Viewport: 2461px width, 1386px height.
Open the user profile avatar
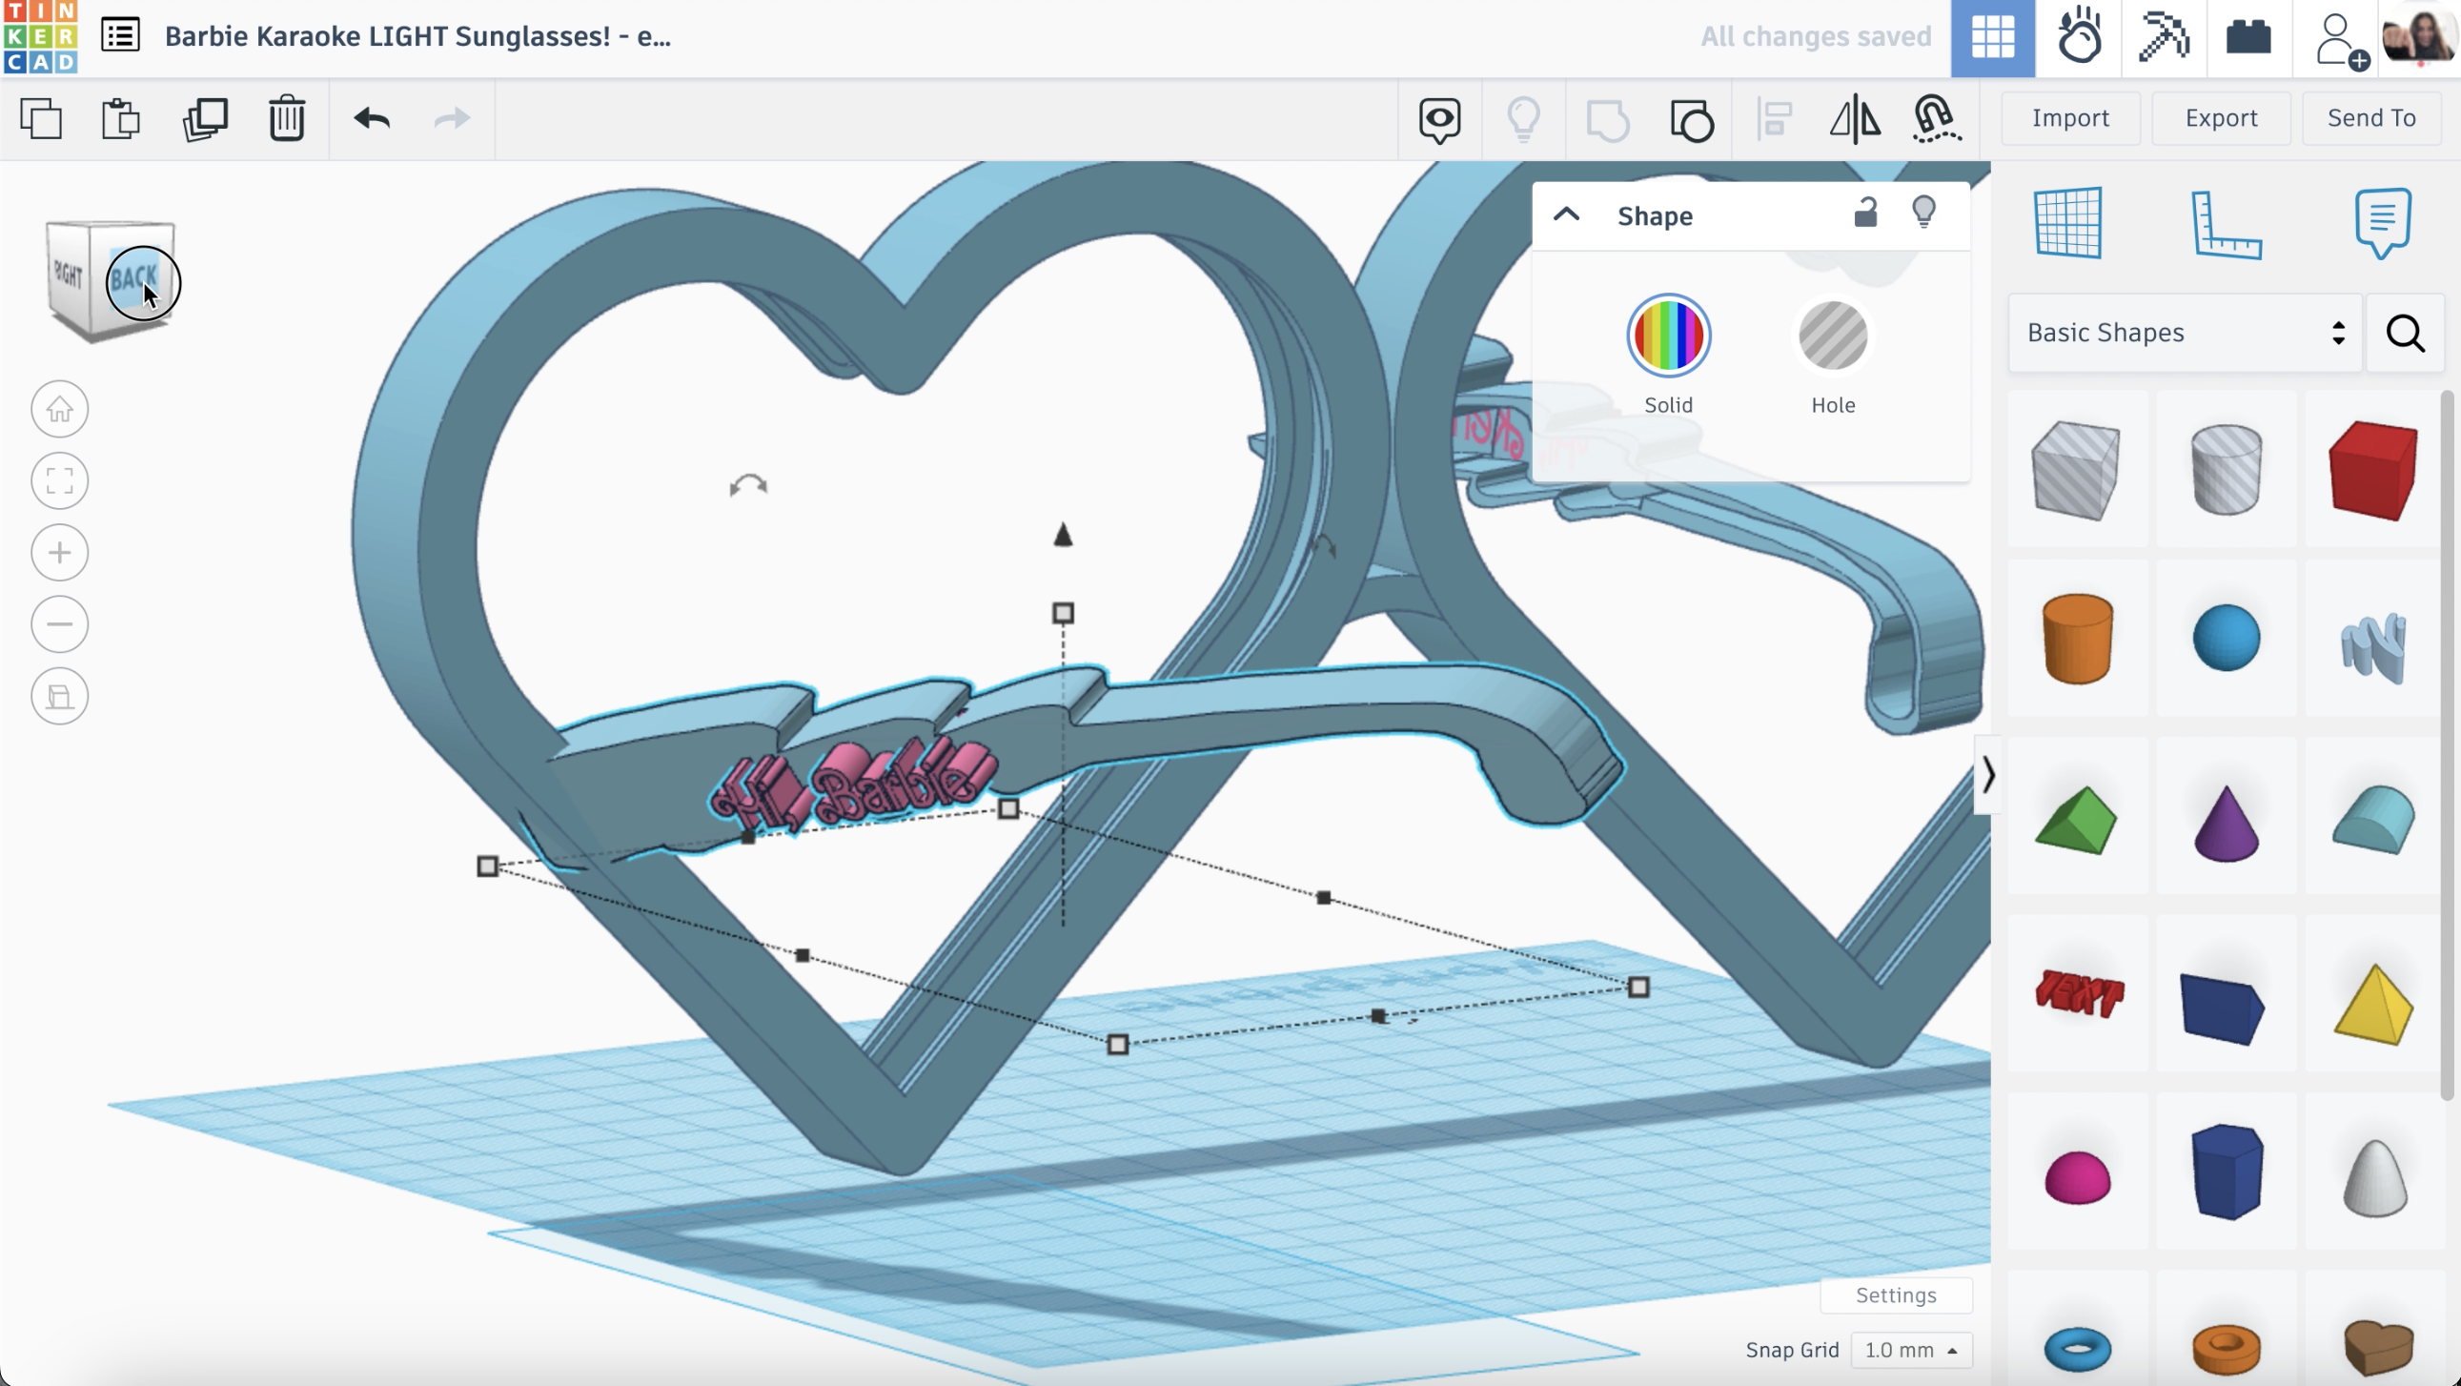2418,36
